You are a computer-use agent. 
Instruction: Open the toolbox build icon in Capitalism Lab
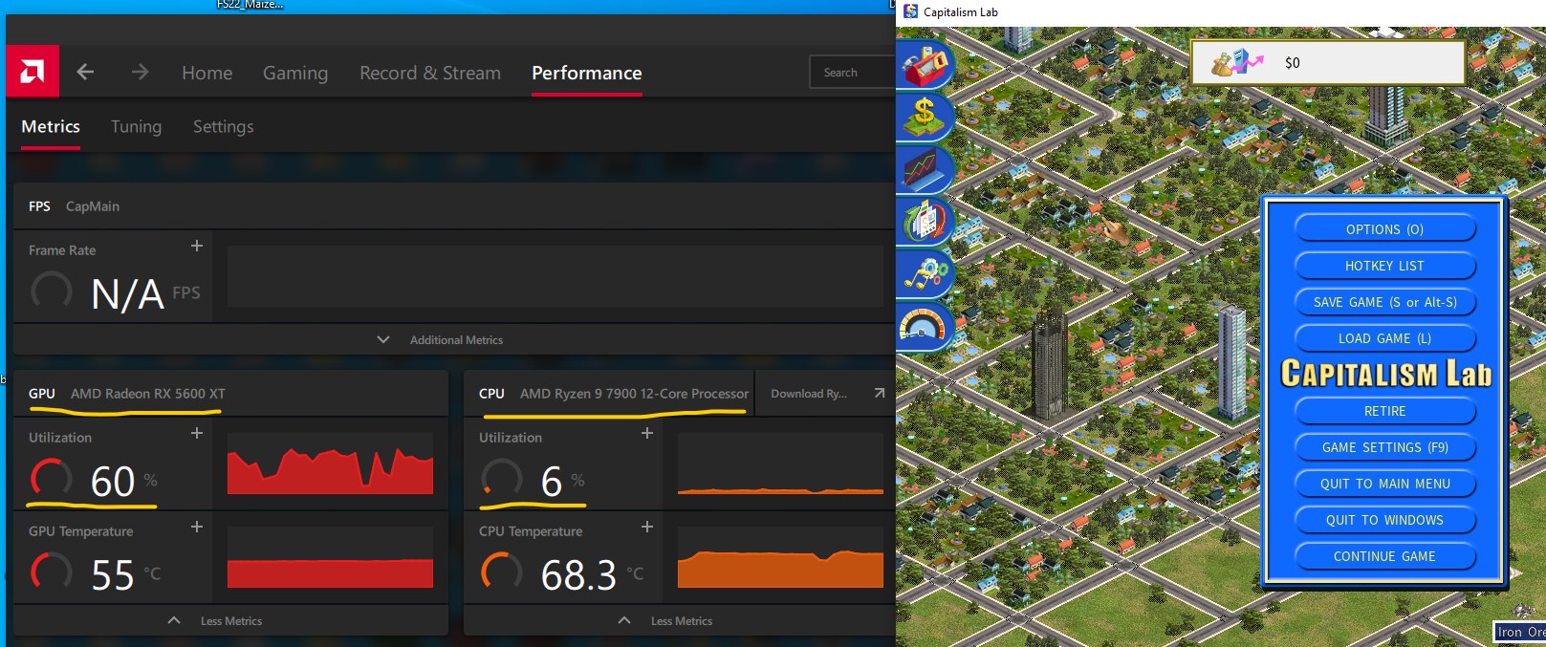pyautogui.click(x=925, y=64)
